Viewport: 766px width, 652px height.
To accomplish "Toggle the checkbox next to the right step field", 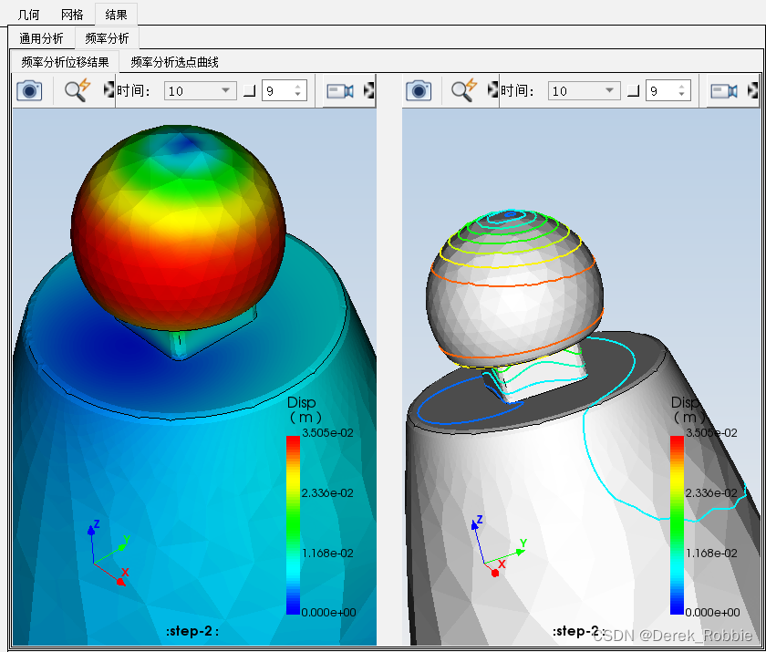I will tap(634, 91).
